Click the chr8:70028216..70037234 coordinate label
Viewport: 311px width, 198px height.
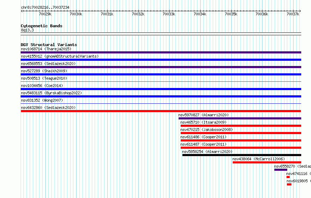click(45, 7)
